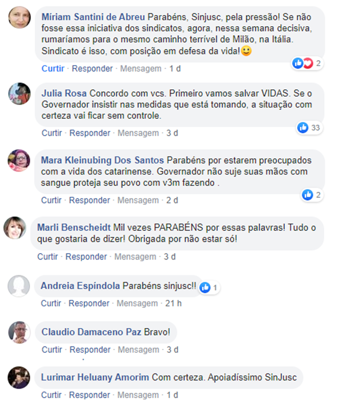Viewport: 346px width, 413px height.
Task: Click Claudio Damaceno Paz's avatar
Action: 20,332
